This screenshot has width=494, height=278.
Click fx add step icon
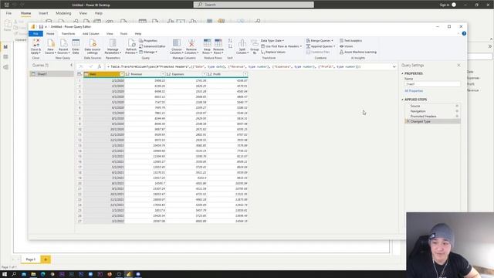tap(100, 67)
